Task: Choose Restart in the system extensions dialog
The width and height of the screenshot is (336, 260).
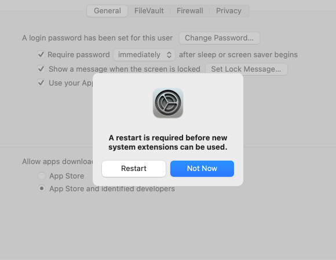Action: coord(134,169)
